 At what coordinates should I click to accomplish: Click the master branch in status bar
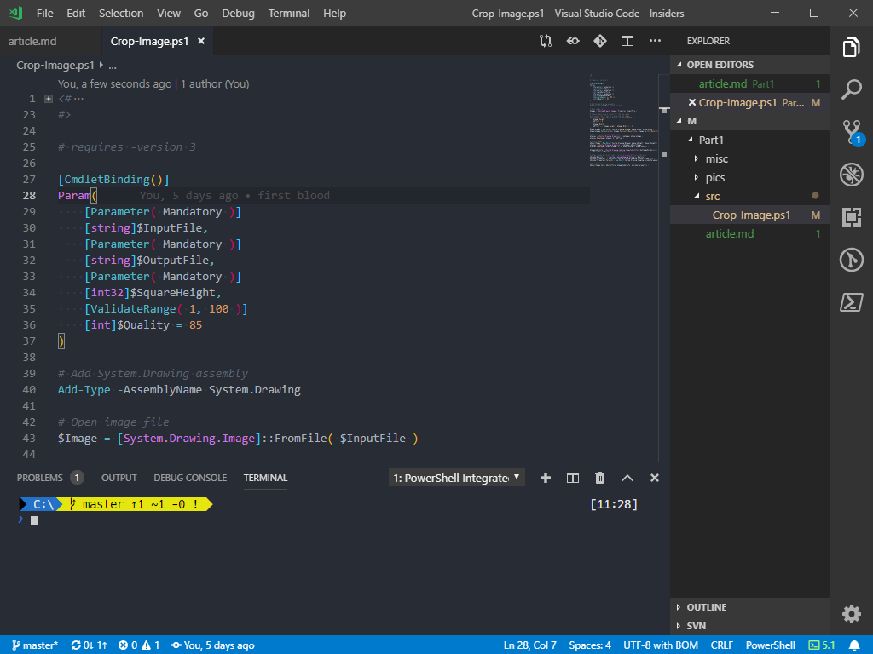point(34,645)
